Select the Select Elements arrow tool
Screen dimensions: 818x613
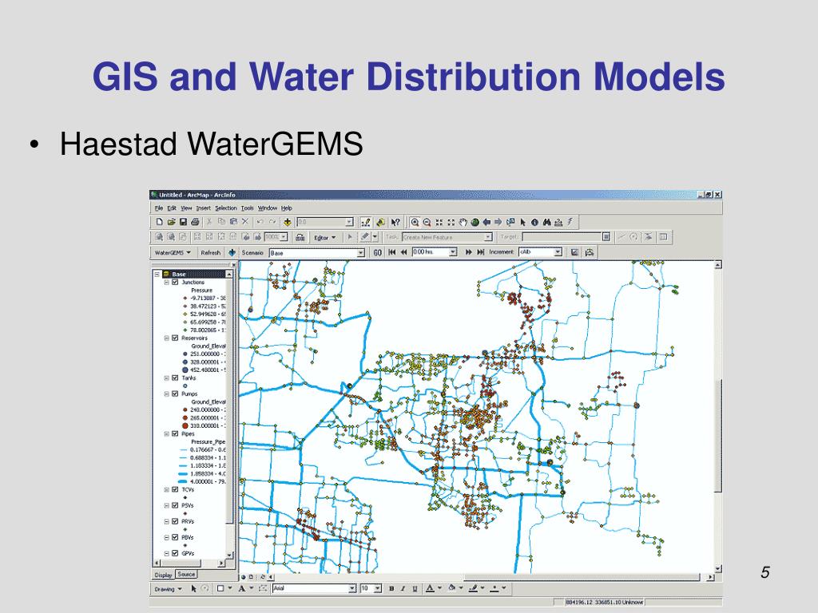click(523, 223)
